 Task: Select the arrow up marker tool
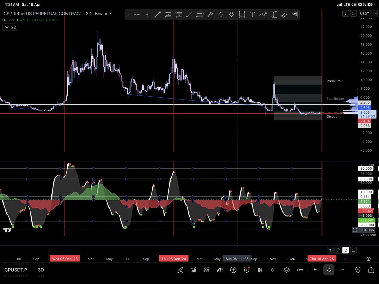tap(221, 14)
